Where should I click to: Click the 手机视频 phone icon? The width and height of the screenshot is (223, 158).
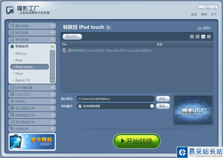[12, 39]
